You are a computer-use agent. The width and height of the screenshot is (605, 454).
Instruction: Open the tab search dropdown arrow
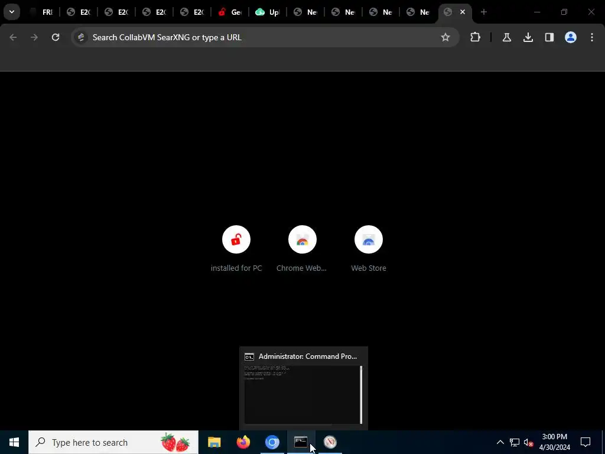[12, 12]
